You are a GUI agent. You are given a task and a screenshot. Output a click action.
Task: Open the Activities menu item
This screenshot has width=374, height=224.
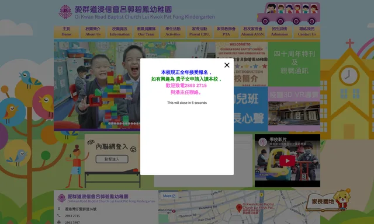[x=173, y=32]
